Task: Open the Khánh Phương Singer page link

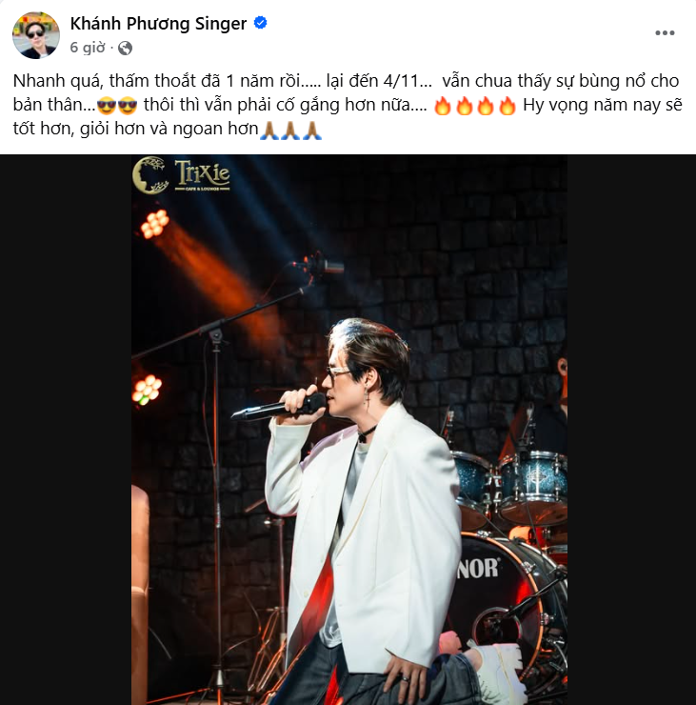Action: (x=158, y=24)
